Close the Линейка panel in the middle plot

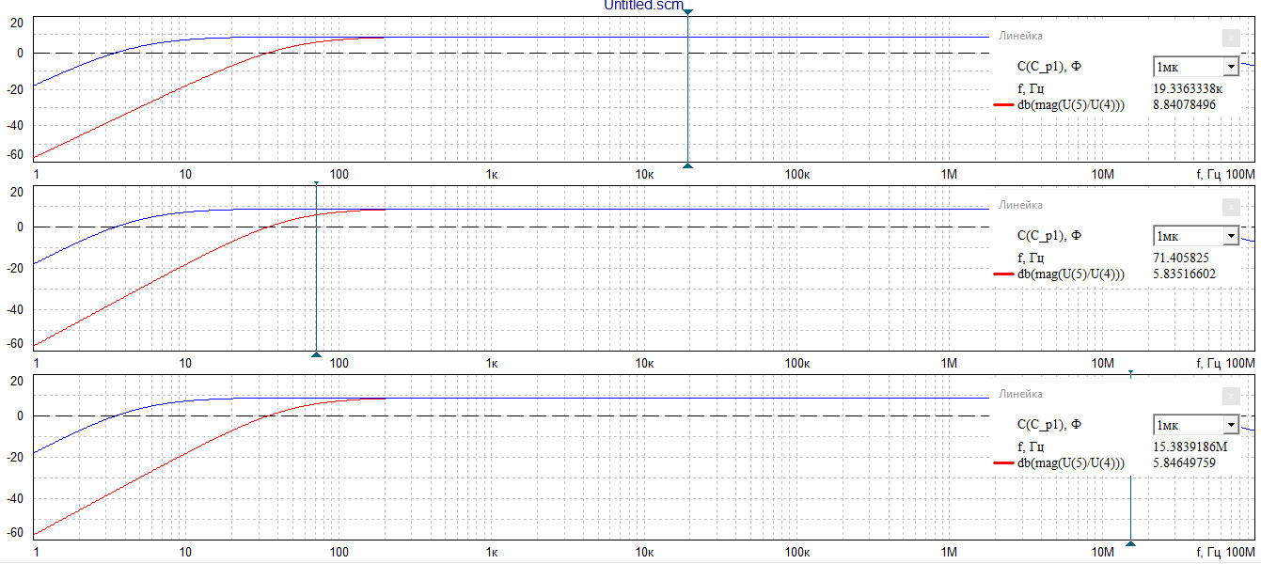tap(1231, 206)
